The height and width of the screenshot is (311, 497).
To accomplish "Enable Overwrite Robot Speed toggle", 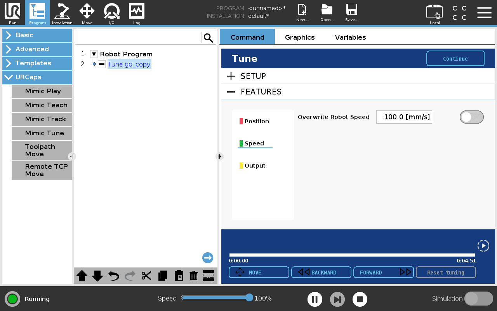I will click(x=471, y=117).
